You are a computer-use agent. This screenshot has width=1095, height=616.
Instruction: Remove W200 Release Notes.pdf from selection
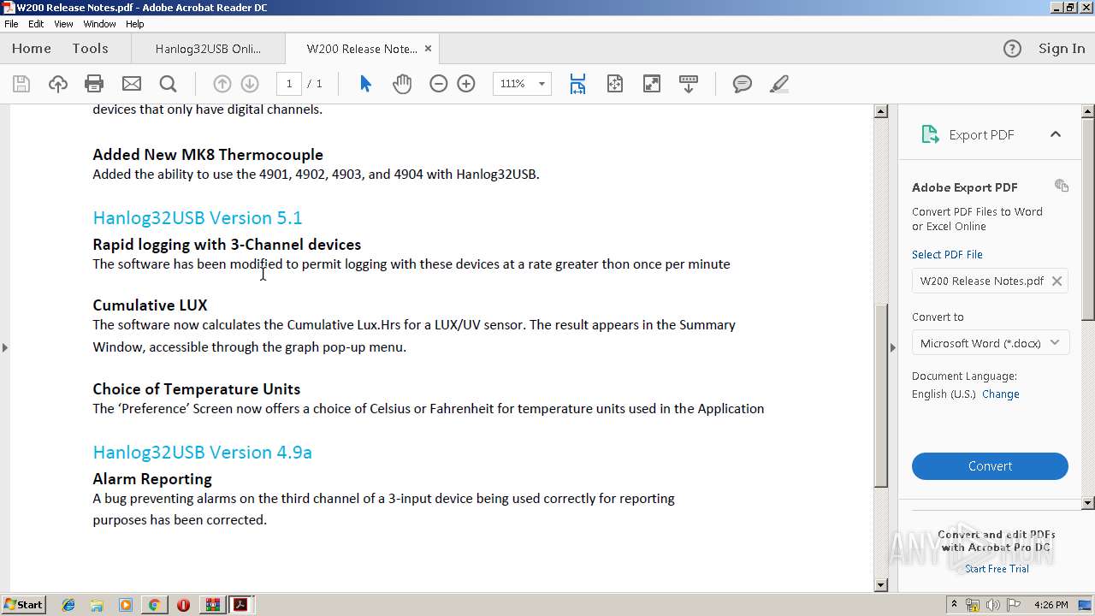[1057, 281]
